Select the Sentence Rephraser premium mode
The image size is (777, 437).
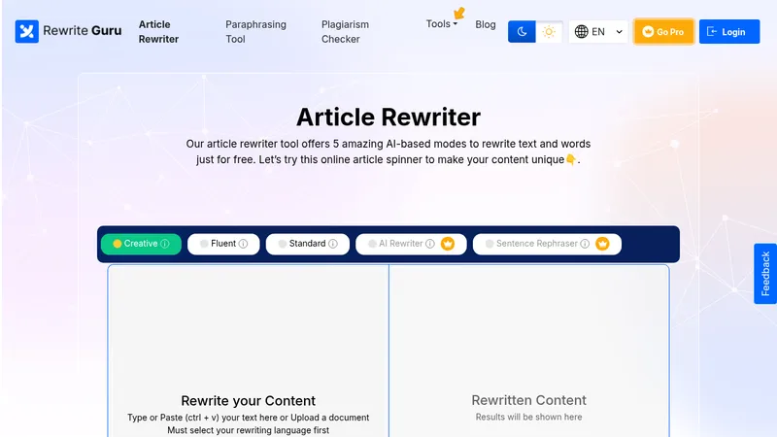[x=547, y=244]
